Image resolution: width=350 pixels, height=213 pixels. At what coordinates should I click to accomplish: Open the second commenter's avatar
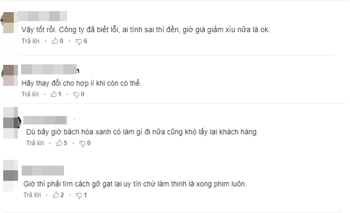(10, 75)
